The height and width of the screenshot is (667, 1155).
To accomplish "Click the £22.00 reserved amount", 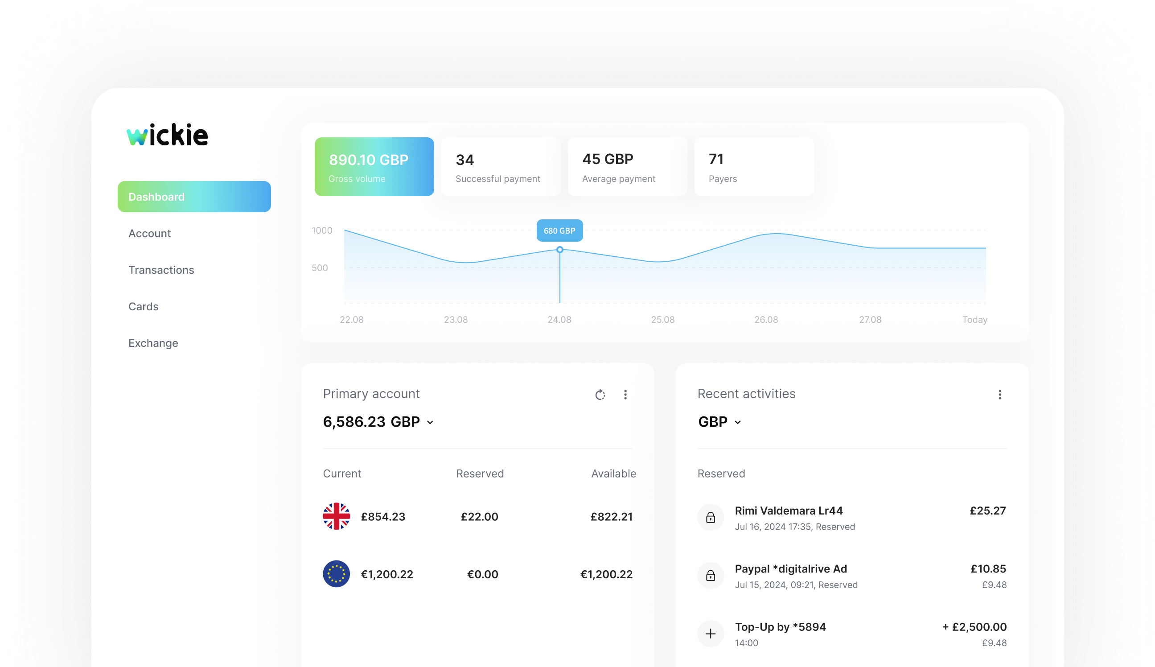I will point(480,517).
